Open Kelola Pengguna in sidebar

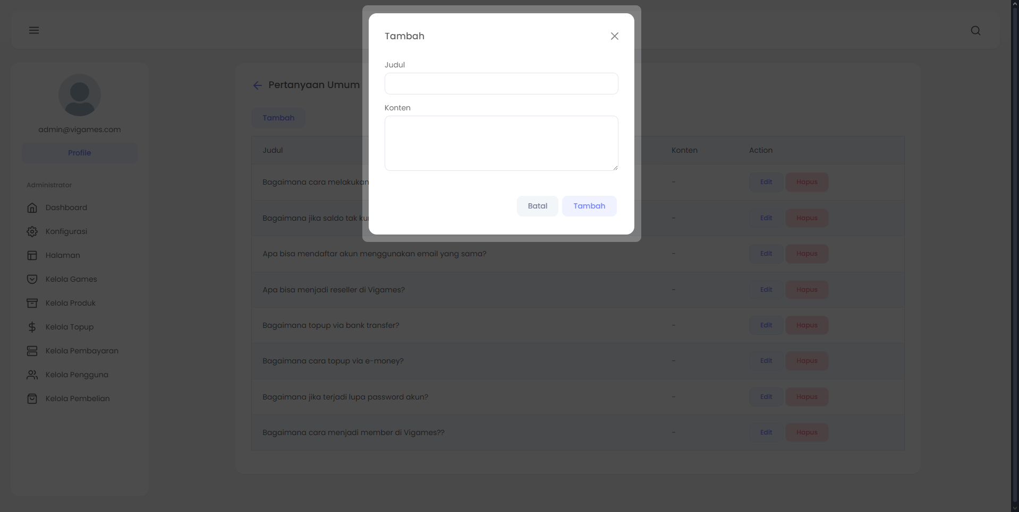point(77,375)
